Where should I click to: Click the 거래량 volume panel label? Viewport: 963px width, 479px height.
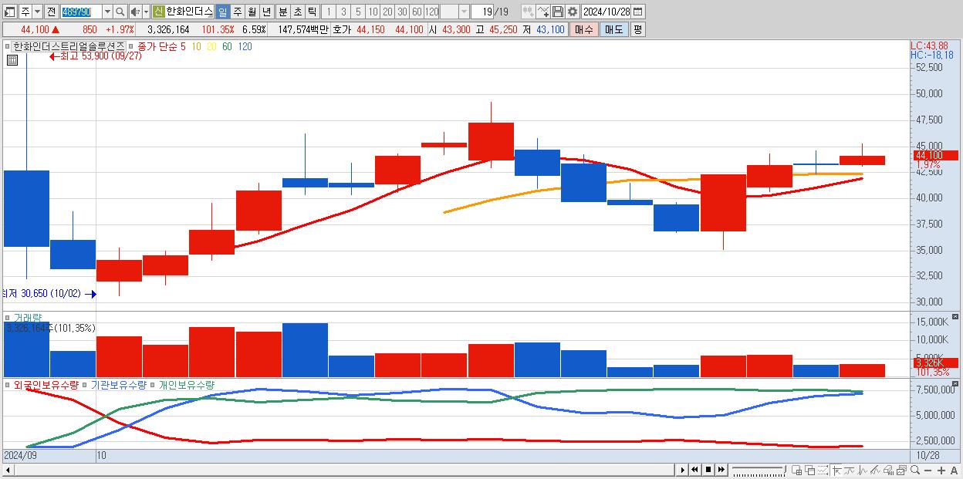tap(27, 317)
